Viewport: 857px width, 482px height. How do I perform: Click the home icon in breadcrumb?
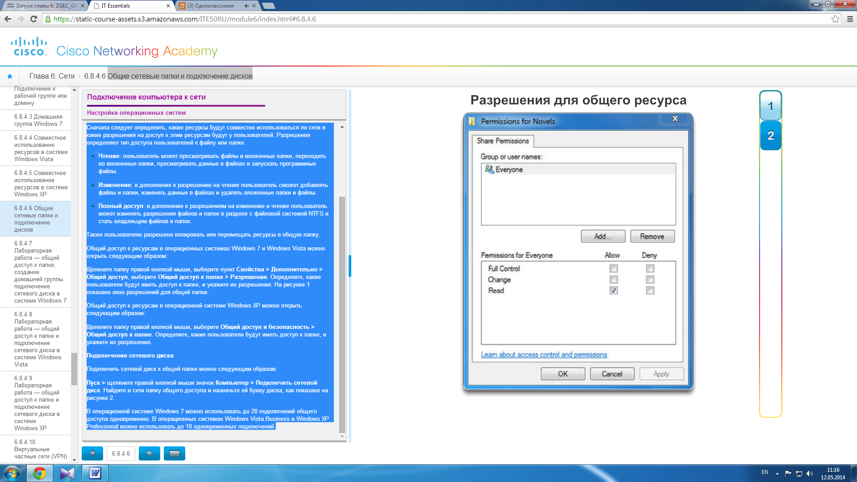click(10, 76)
